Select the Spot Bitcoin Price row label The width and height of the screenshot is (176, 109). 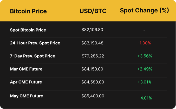28,30
